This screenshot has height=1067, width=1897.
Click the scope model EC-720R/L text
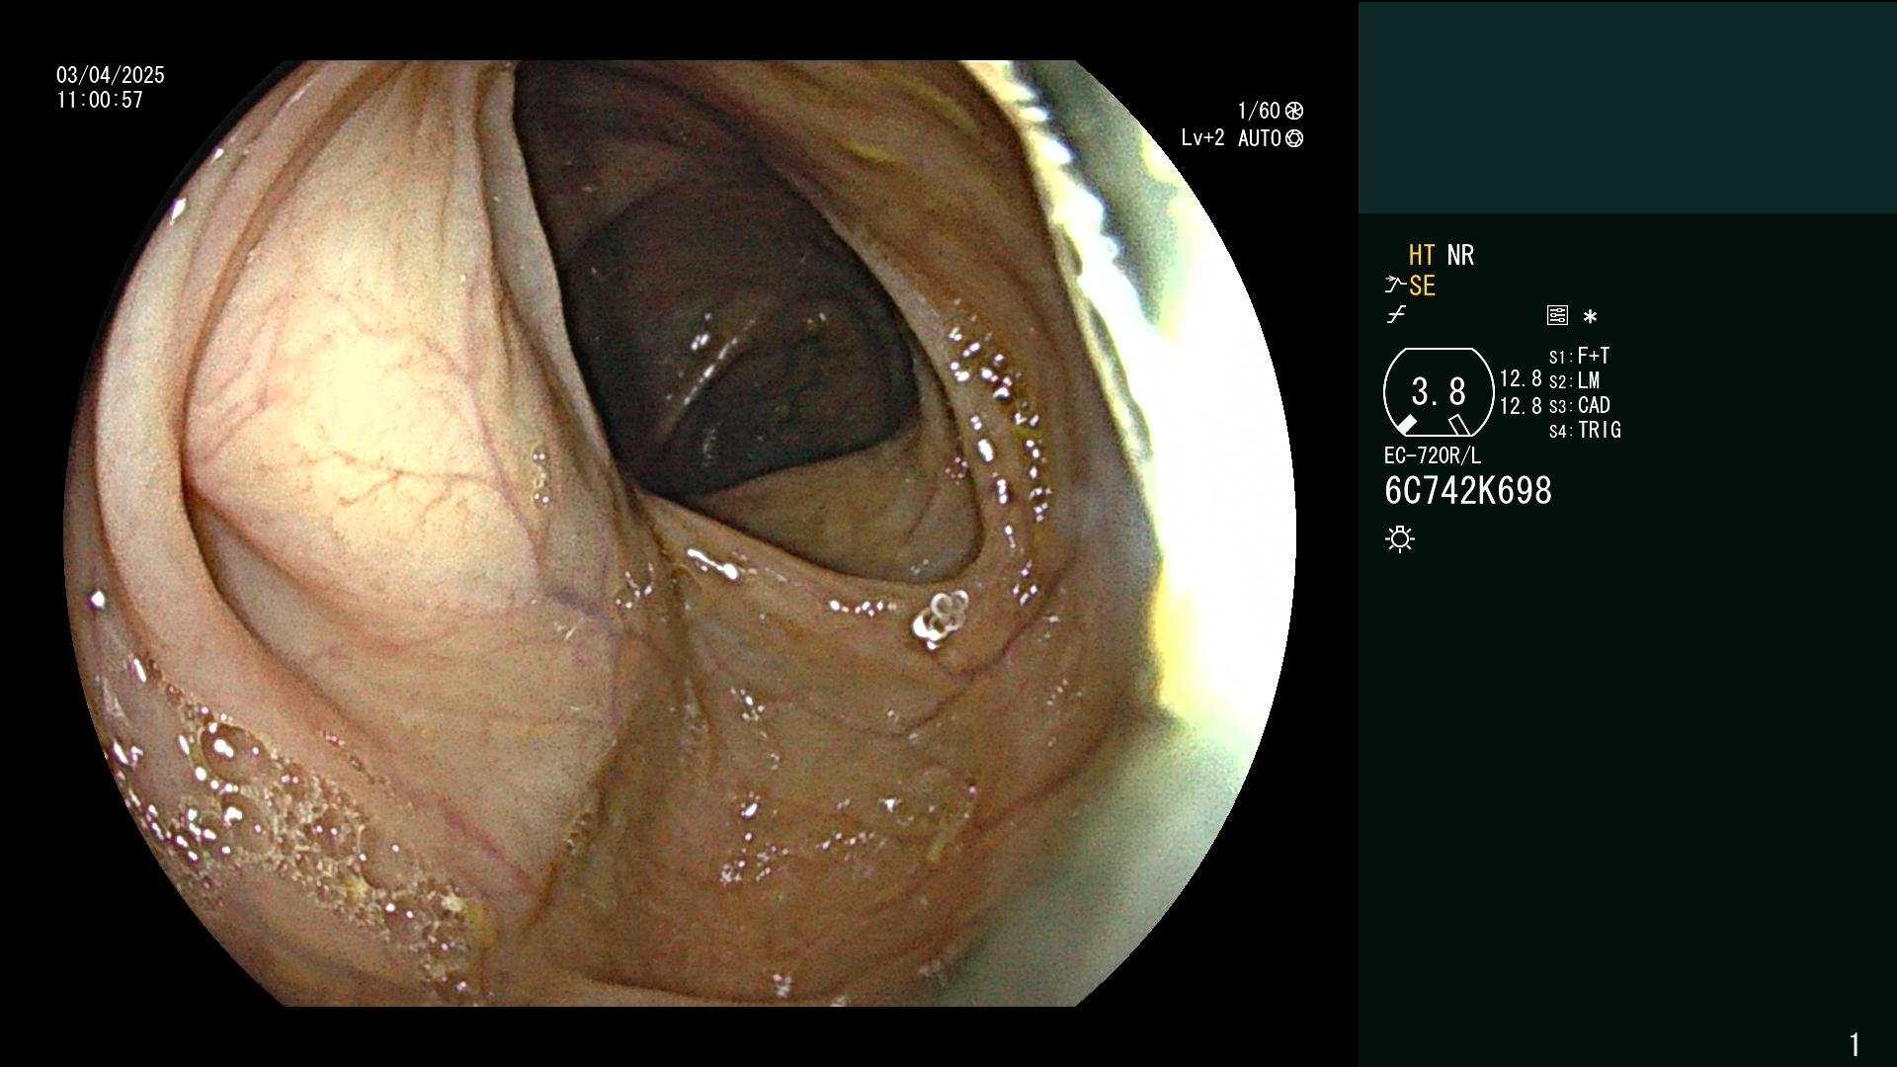[x=1433, y=455]
